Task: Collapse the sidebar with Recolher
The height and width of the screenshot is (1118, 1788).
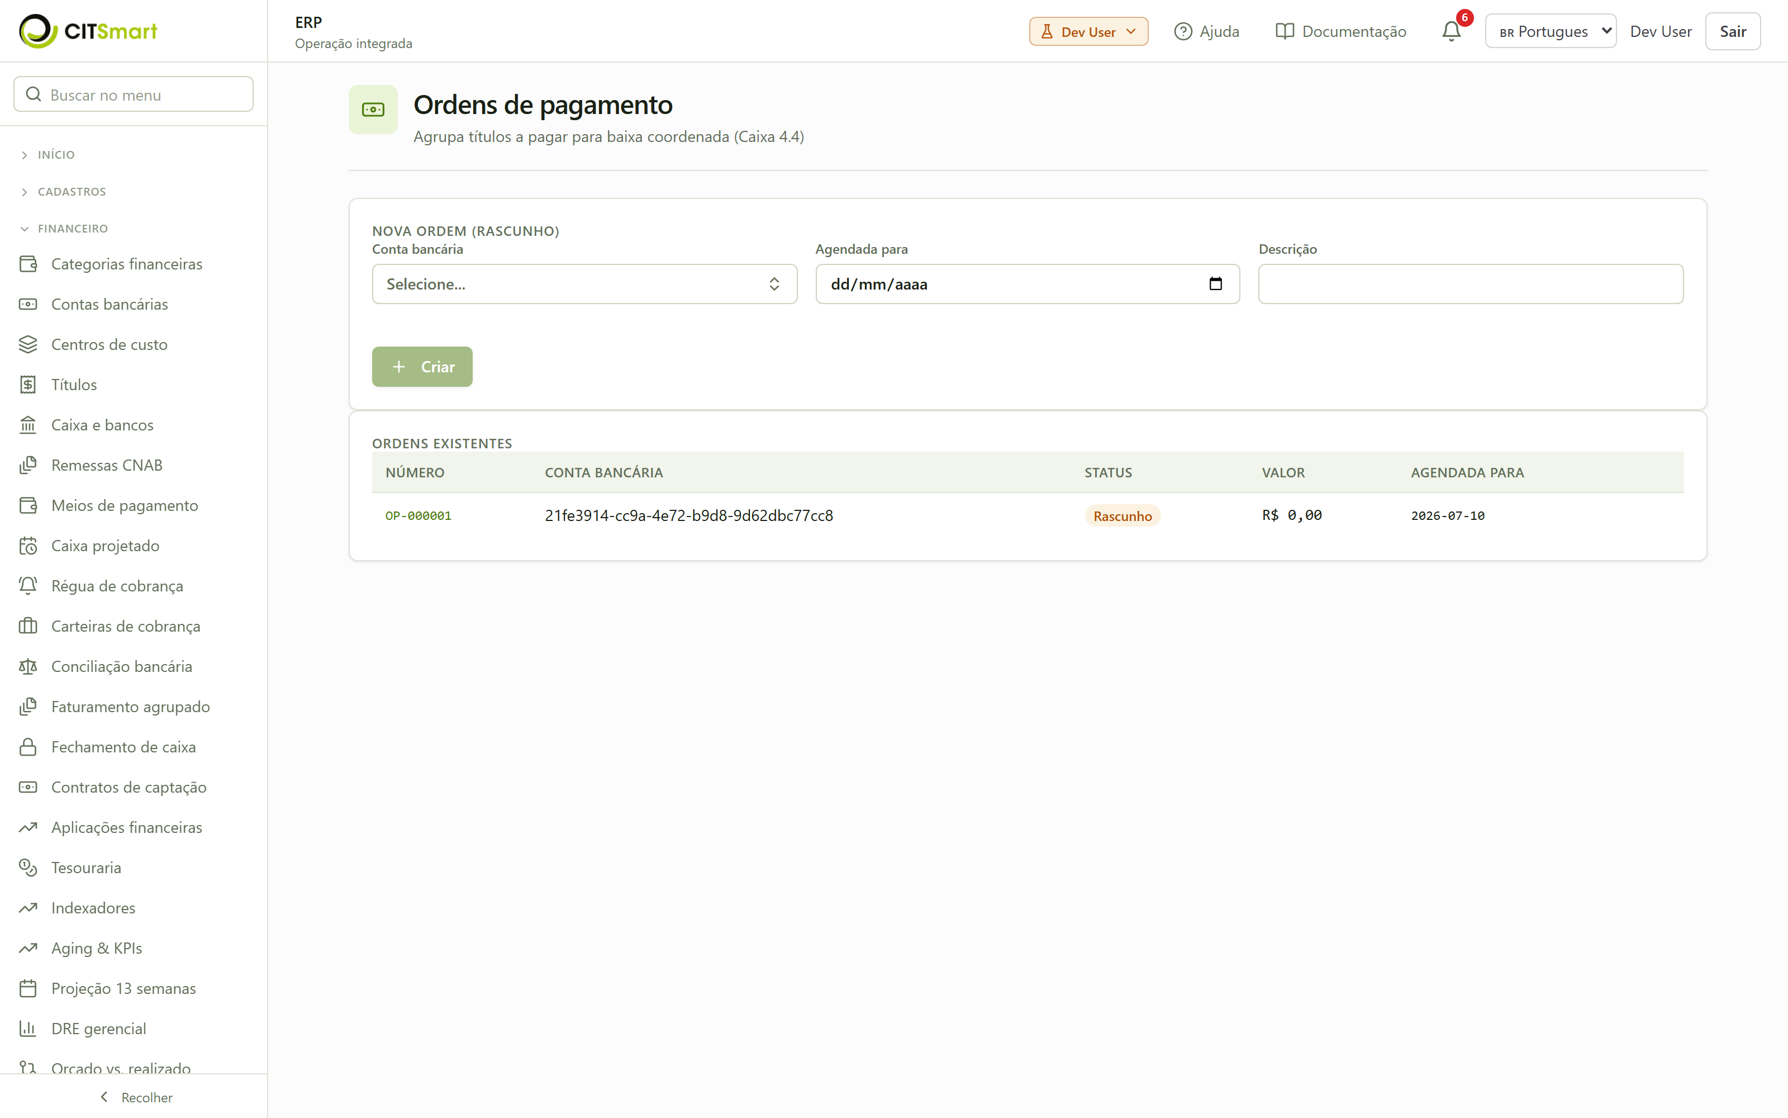Action: point(136,1097)
